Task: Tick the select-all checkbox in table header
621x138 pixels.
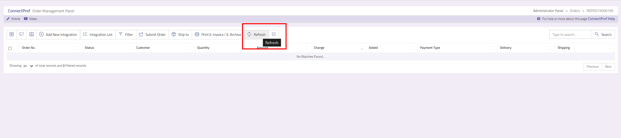Action: (10, 48)
